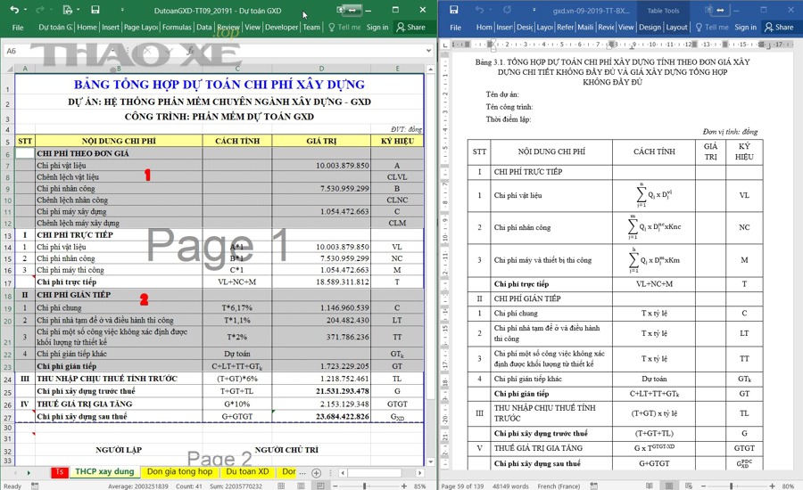Open Word References tab
The width and height of the screenshot is (803, 490).
coord(565,27)
